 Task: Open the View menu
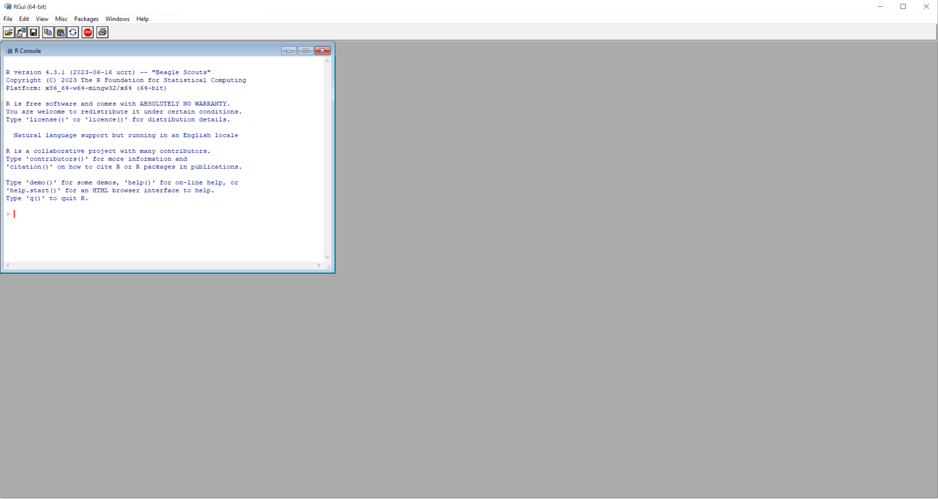pos(42,19)
